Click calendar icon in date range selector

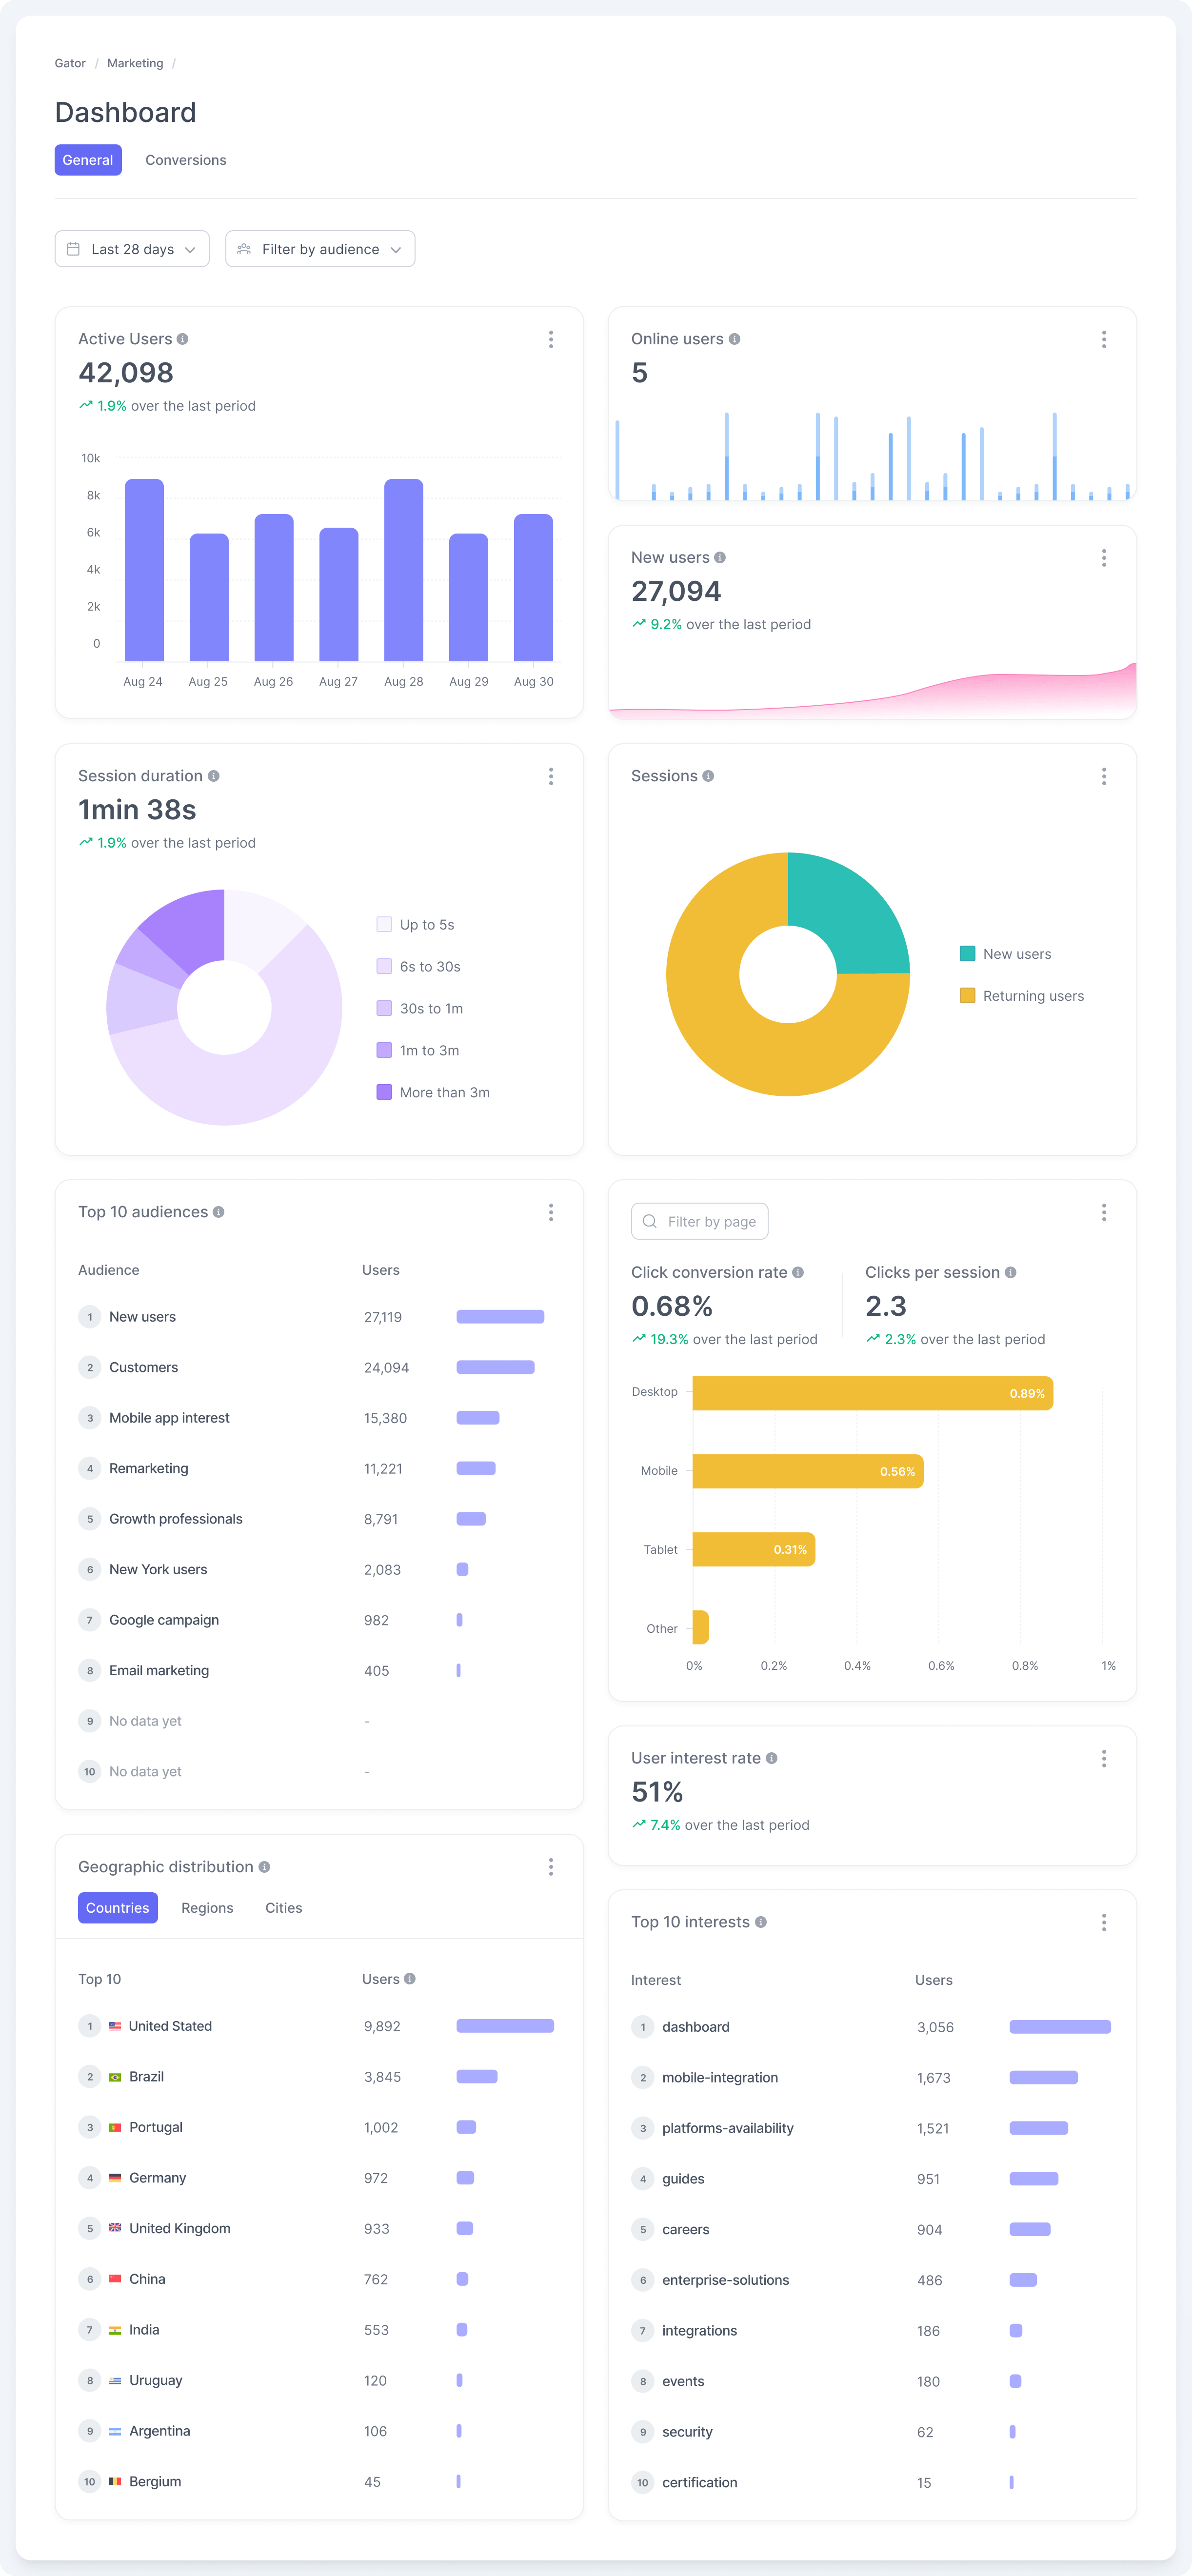pyautogui.click(x=73, y=249)
